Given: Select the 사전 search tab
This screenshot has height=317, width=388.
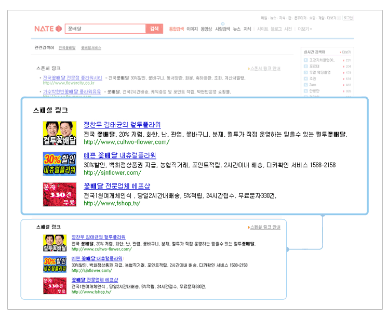Looking at the screenshot, I should click(288, 29).
